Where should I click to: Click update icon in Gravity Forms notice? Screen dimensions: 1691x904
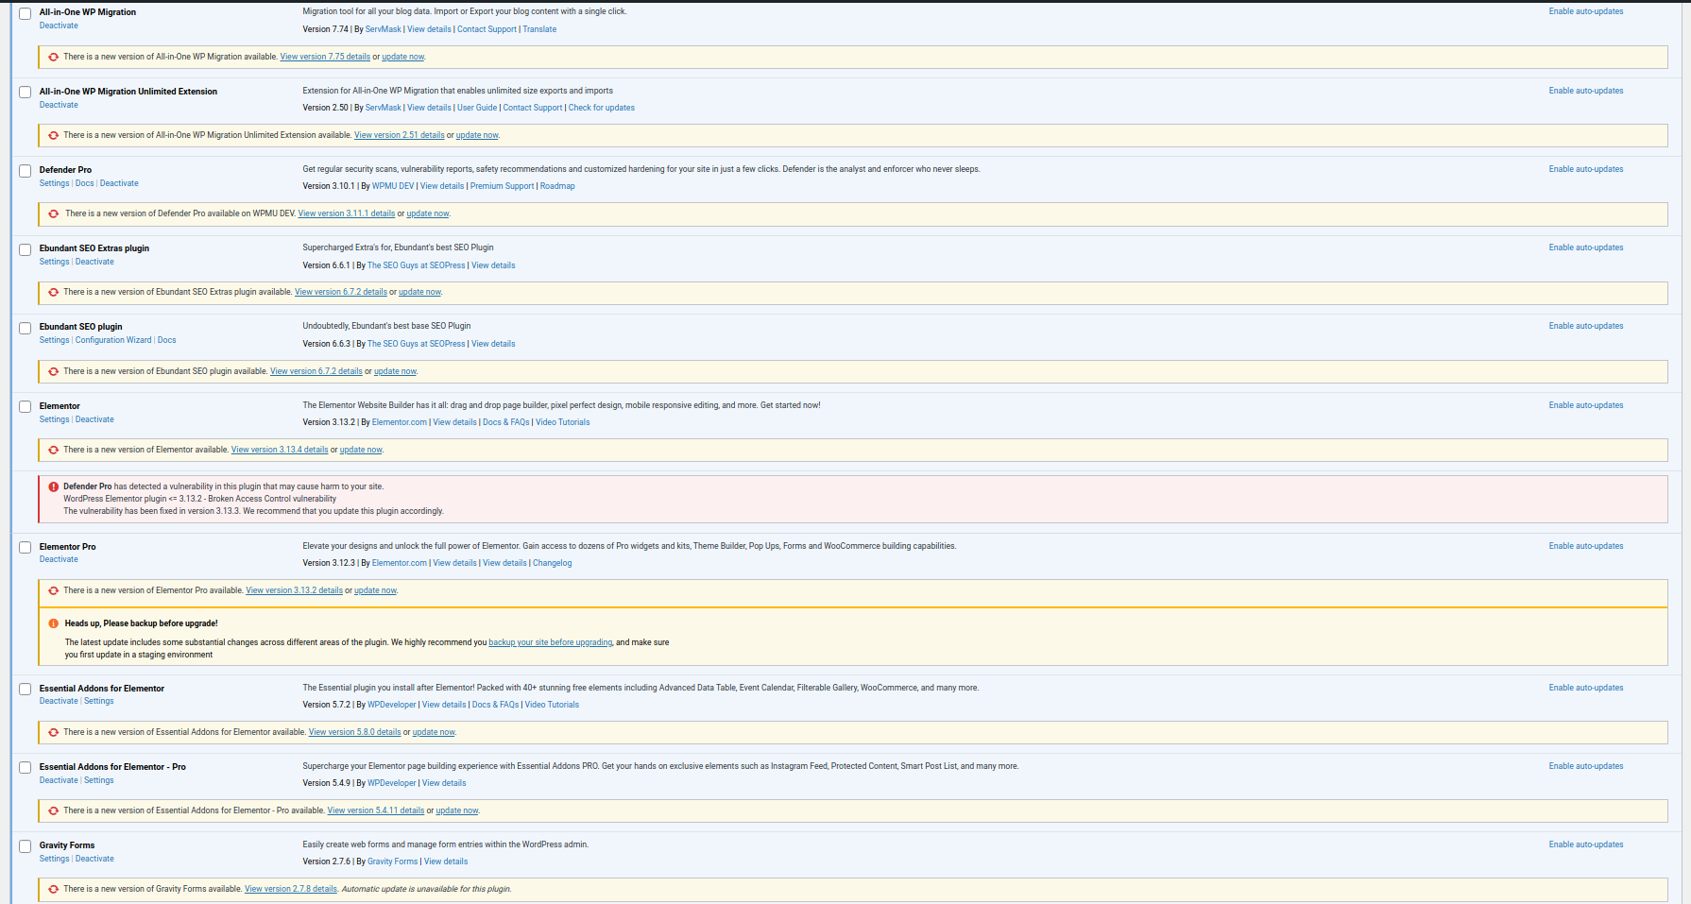[54, 889]
